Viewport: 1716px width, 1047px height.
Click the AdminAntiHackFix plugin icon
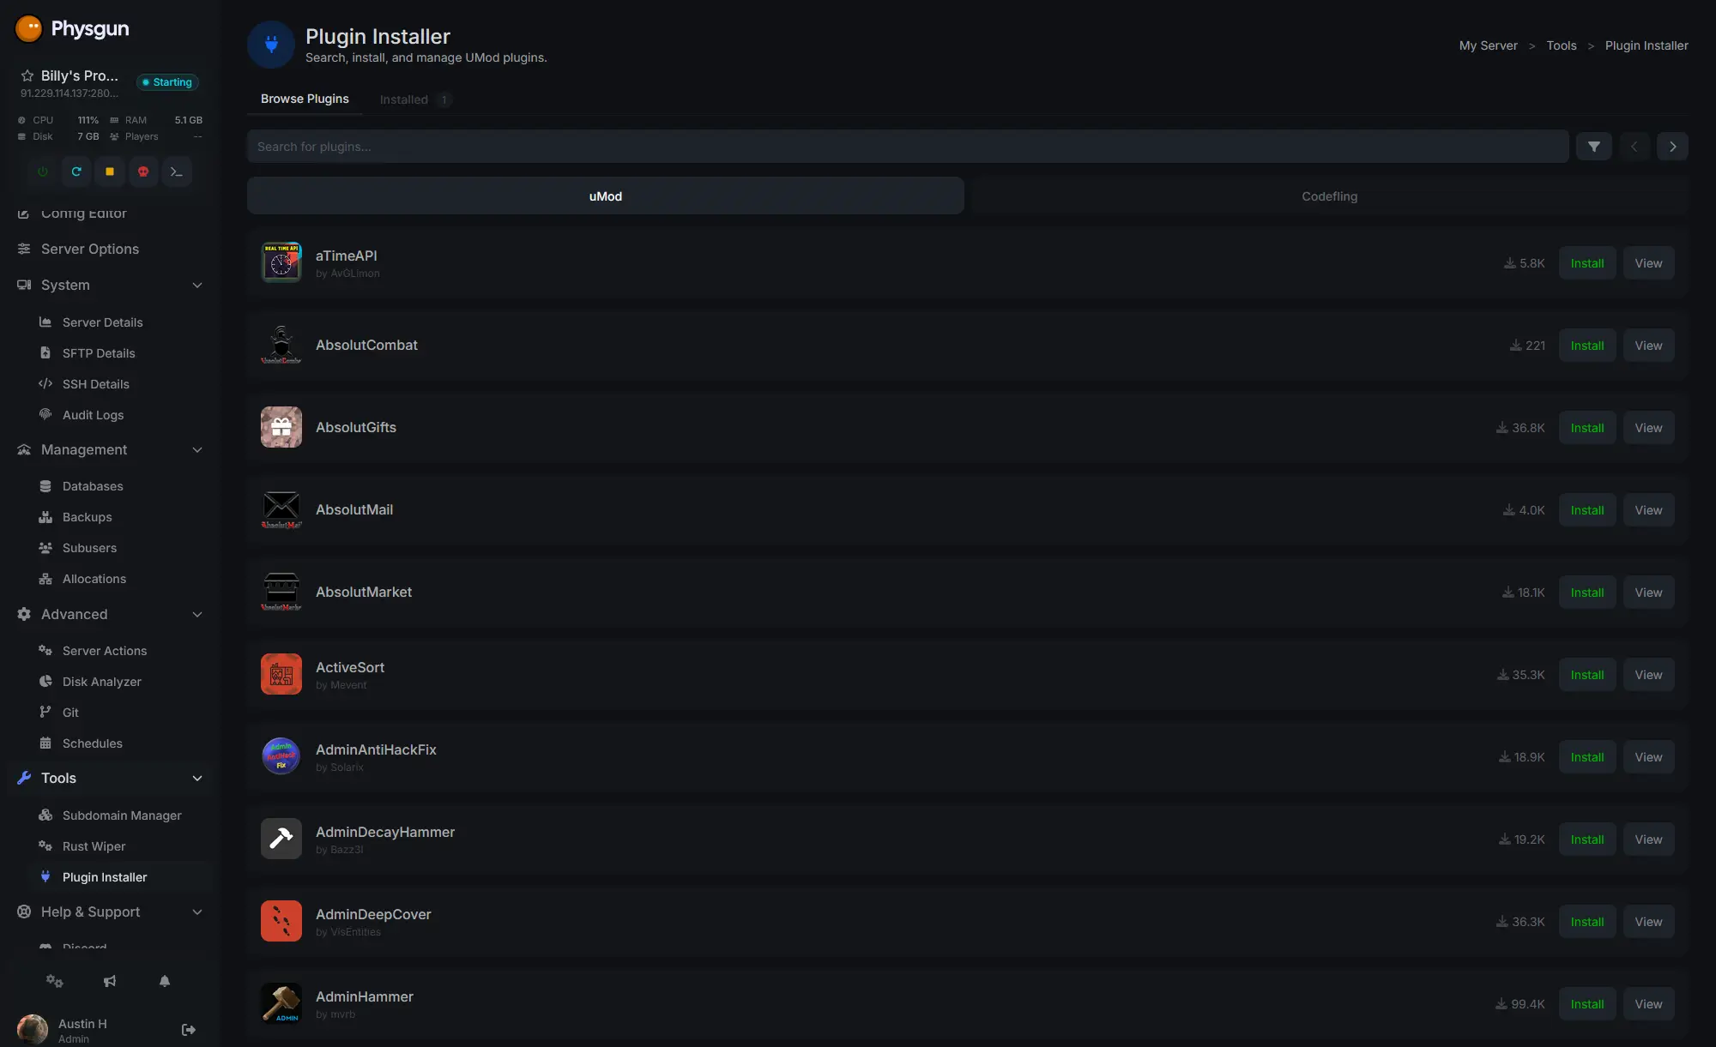pyautogui.click(x=281, y=756)
